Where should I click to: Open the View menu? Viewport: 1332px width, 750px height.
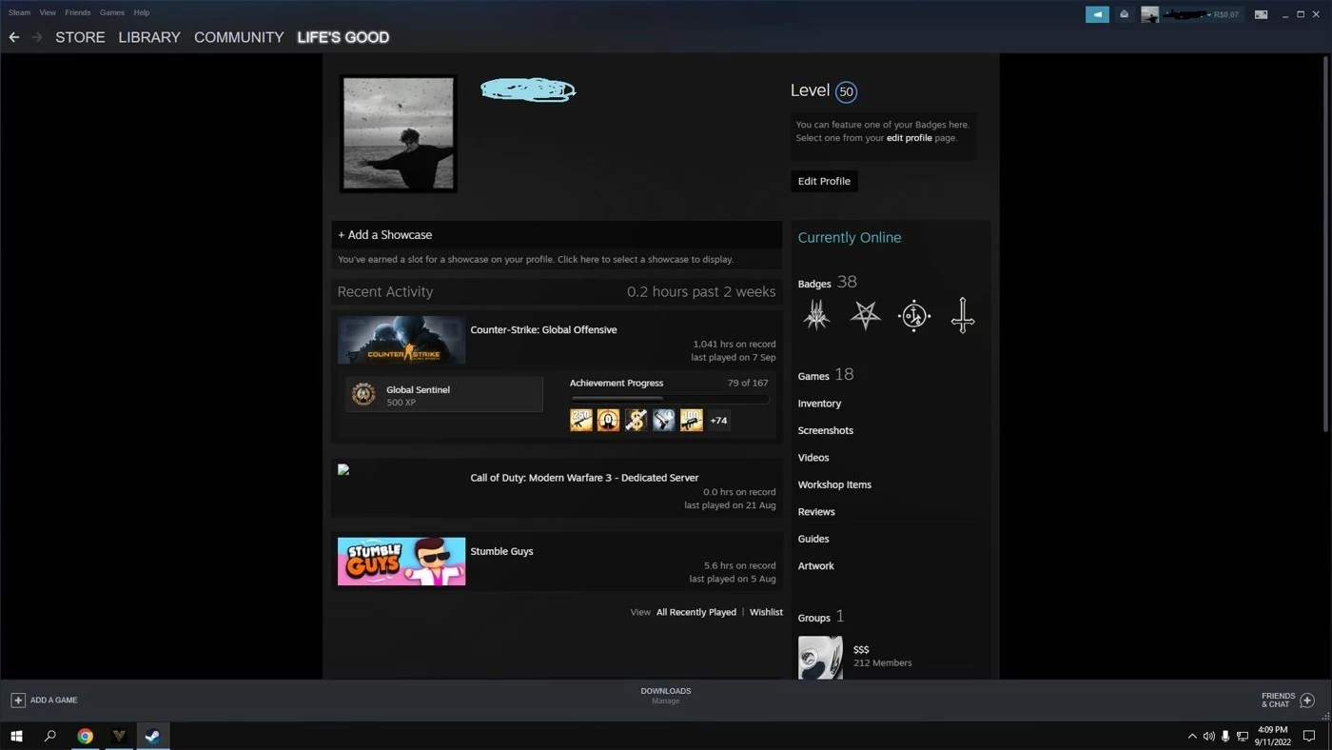[x=48, y=12]
